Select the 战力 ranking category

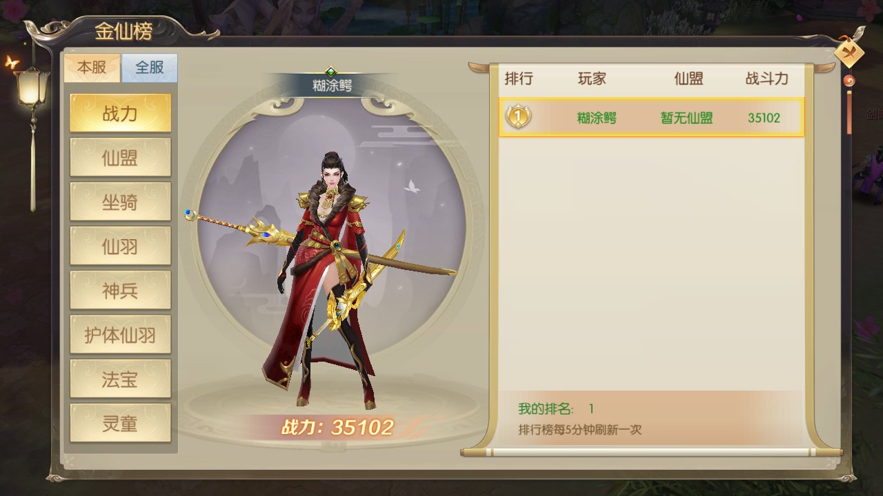click(120, 114)
